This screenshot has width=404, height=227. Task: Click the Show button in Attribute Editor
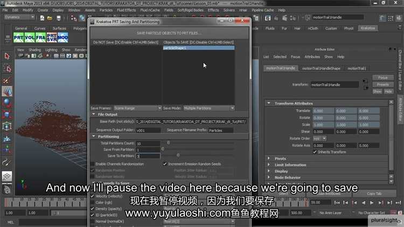click(x=377, y=92)
